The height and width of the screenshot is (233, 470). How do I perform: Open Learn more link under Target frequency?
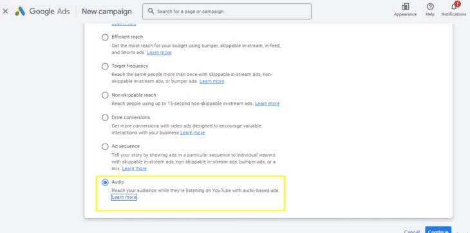212,81
